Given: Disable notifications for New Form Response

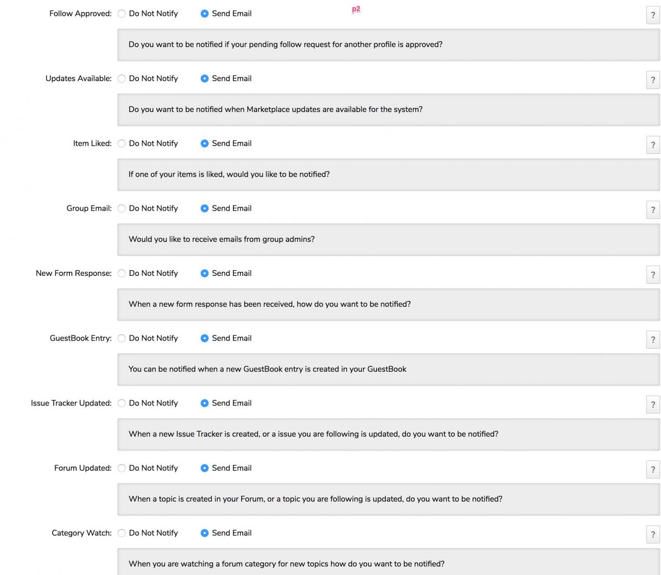Looking at the screenshot, I should [x=122, y=273].
